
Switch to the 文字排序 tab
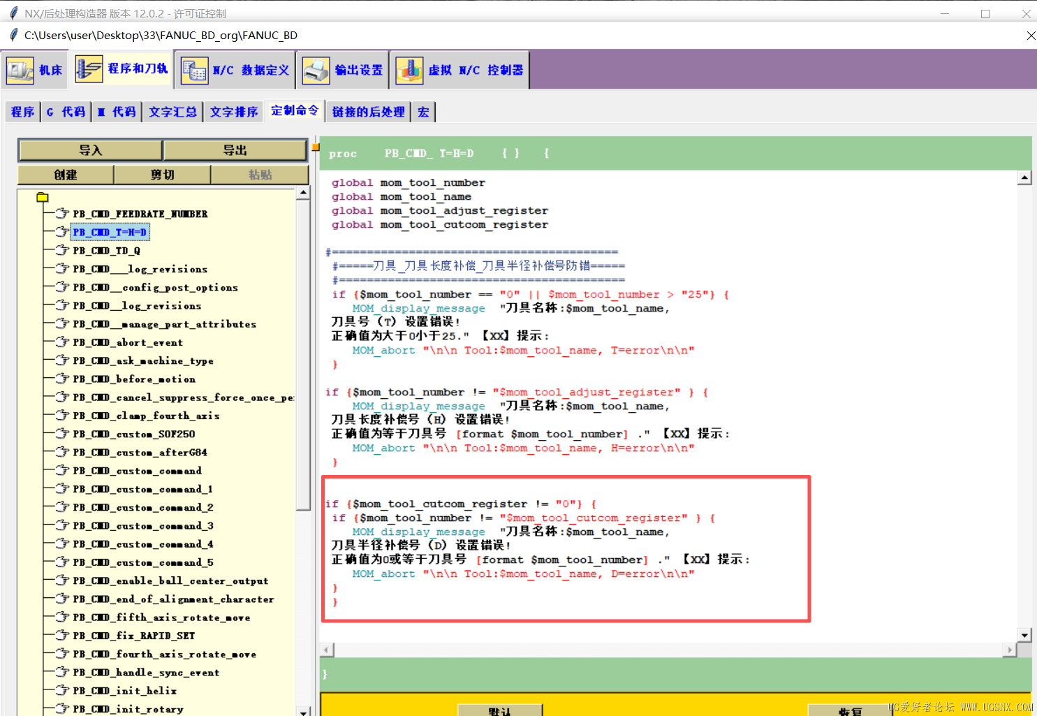234,112
